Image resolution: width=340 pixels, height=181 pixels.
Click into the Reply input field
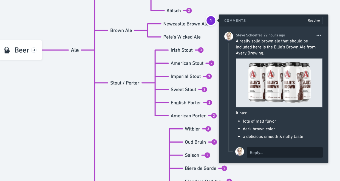[x=285, y=152]
